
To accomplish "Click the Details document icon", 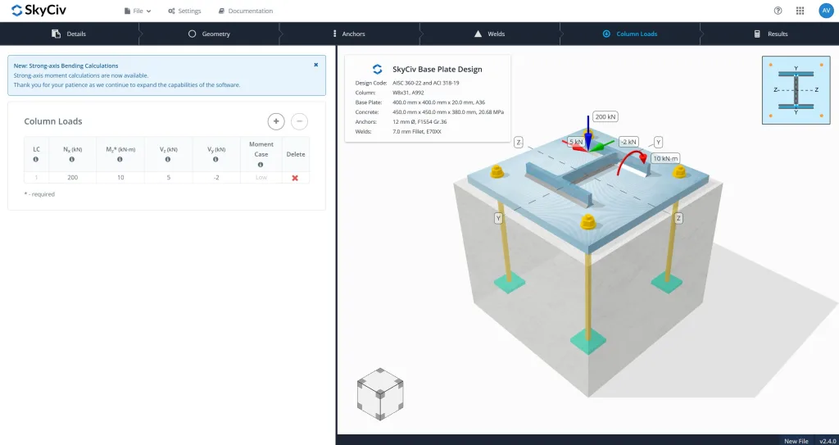I will (56, 34).
